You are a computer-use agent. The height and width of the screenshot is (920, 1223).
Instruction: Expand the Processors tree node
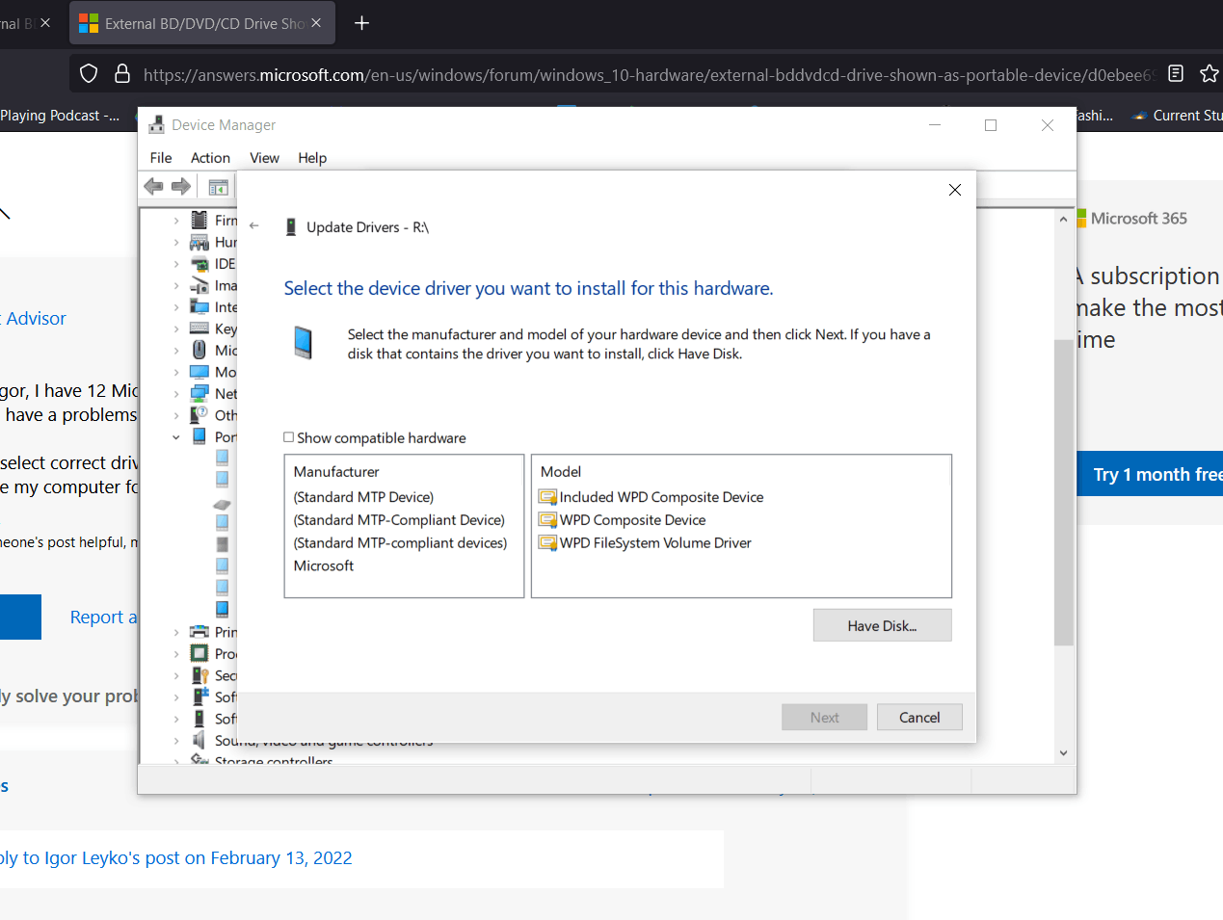coord(176,654)
